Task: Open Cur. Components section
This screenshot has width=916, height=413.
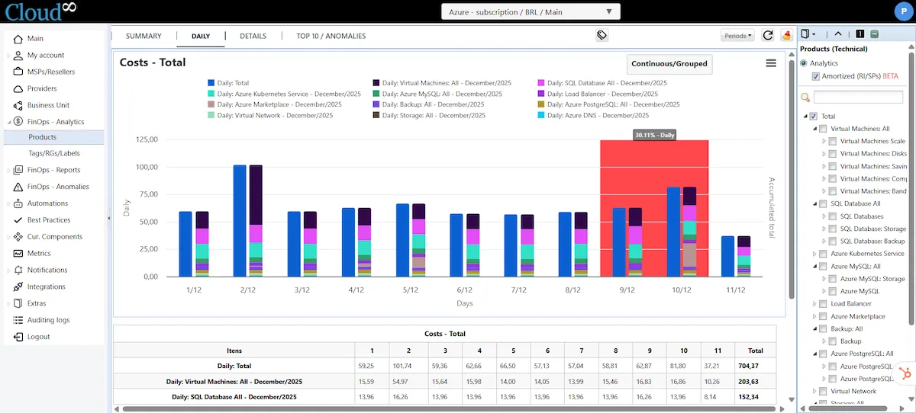Action: 54,237
